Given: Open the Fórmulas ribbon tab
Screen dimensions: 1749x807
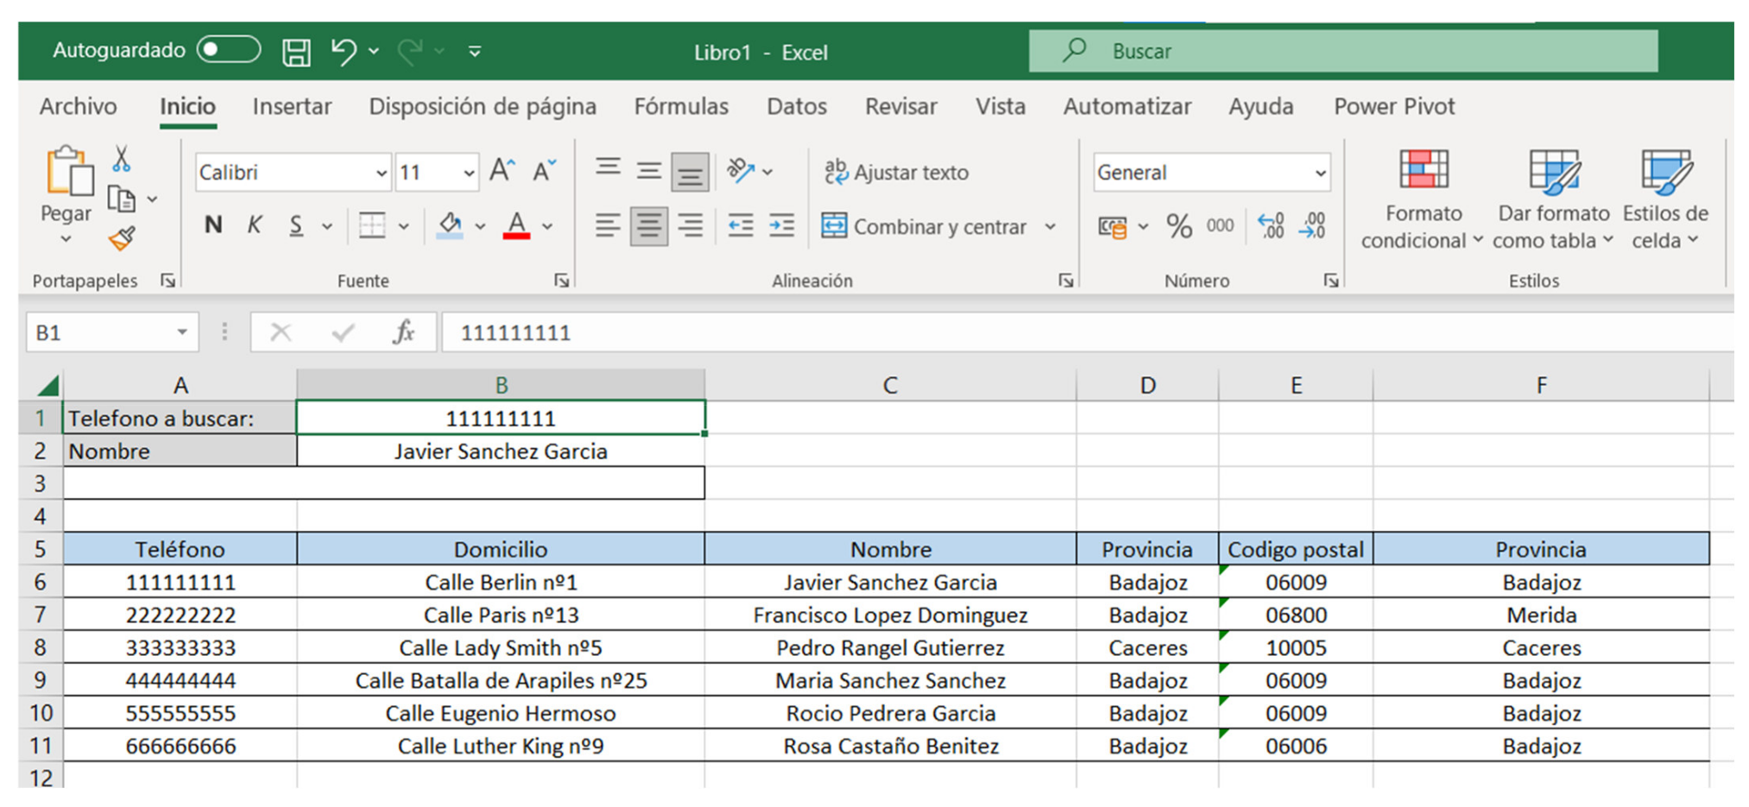Looking at the screenshot, I should pos(680,106).
